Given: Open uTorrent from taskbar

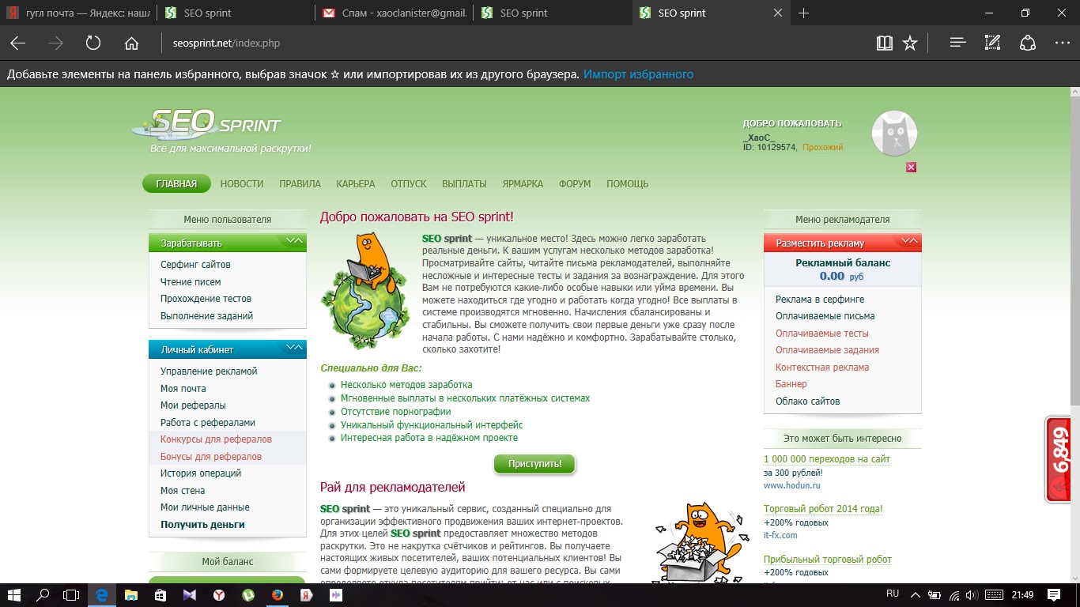Looking at the screenshot, I should pos(247,594).
